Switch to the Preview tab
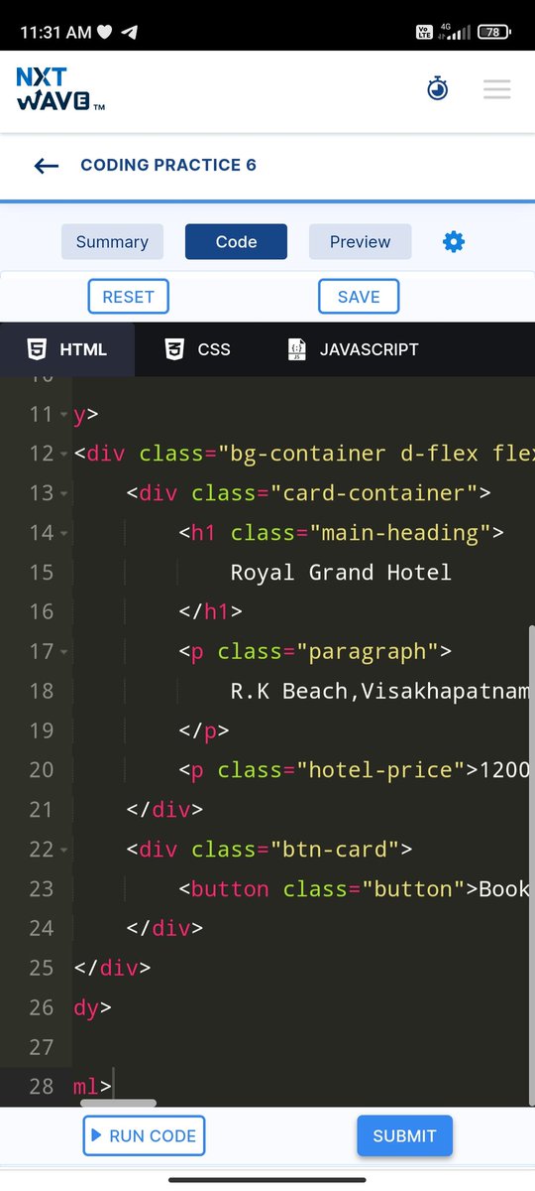 click(360, 242)
